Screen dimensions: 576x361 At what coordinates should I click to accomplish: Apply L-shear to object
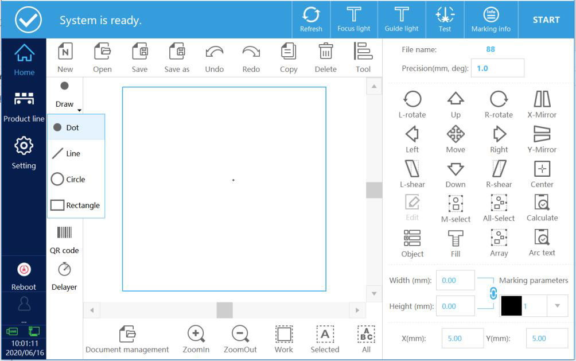[x=412, y=174]
